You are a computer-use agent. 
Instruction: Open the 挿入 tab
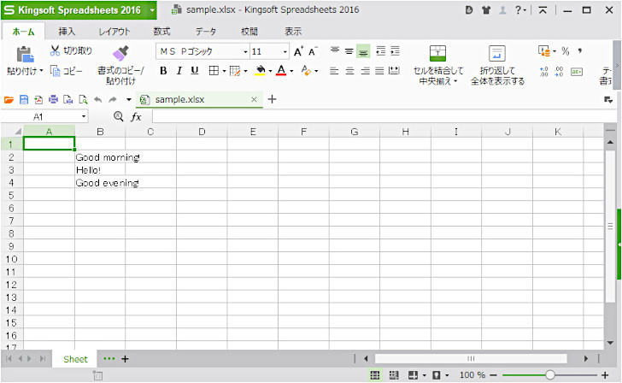(x=67, y=32)
